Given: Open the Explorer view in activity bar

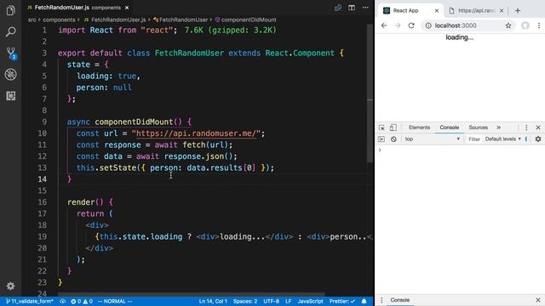Looking at the screenshot, I should point(10,10).
